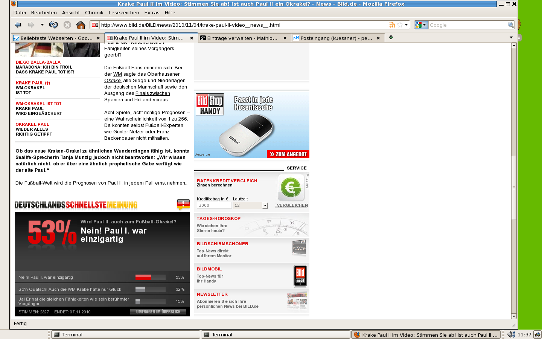Click the browser Back arrow button
The height and width of the screenshot is (339, 542).
(x=18, y=25)
